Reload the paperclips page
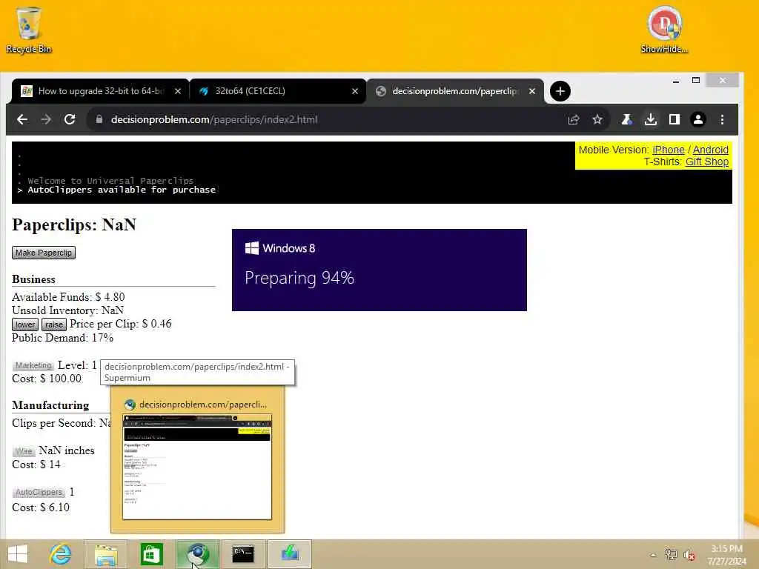The width and height of the screenshot is (759, 569). [70, 119]
